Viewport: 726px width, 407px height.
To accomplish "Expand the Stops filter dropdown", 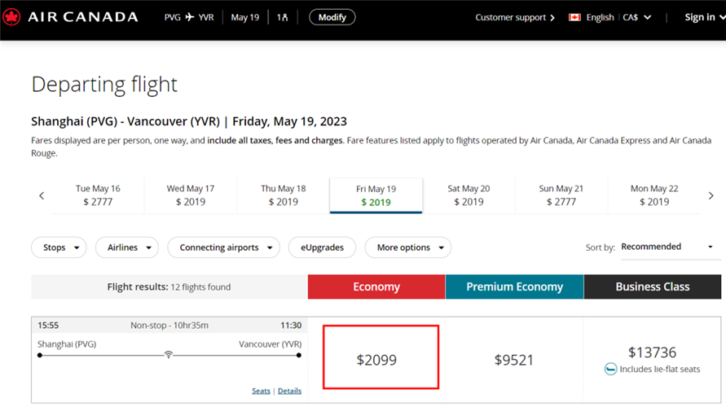I will 59,247.
